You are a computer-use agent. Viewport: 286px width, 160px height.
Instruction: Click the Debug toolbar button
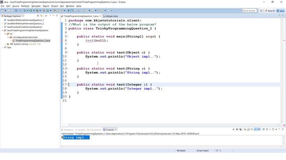click(25, 11)
